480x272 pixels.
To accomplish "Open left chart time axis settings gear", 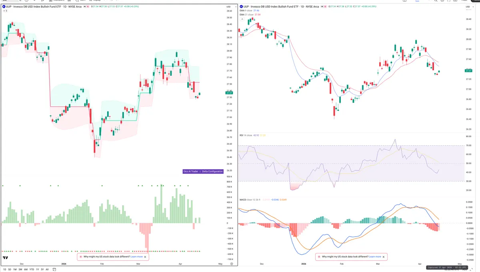I will (232, 264).
